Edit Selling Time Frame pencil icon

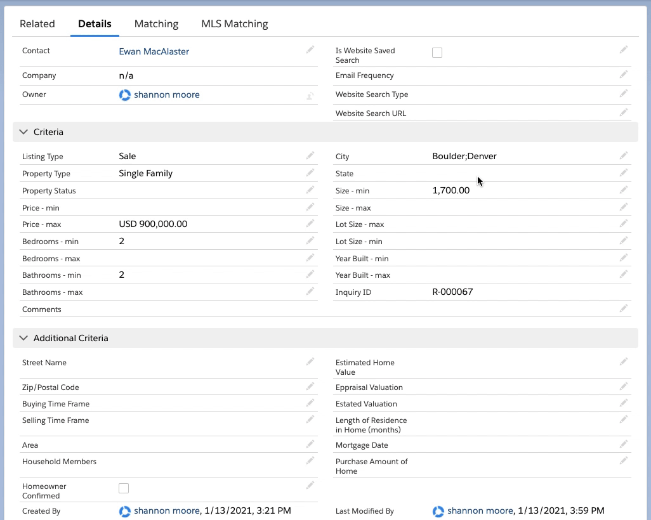click(310, 420)
